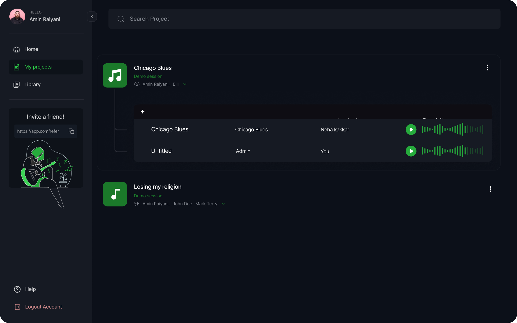The image size is (517, 323).
Task: Open Chicago Blues three-dot options menu
Action: pos(487,67)
